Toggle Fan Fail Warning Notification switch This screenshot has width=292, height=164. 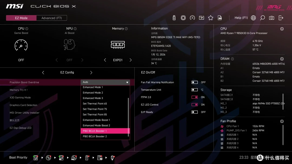click(195, 82)
